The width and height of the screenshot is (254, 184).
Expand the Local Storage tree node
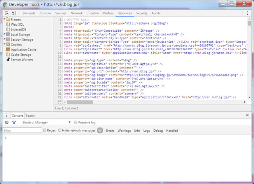4,34
